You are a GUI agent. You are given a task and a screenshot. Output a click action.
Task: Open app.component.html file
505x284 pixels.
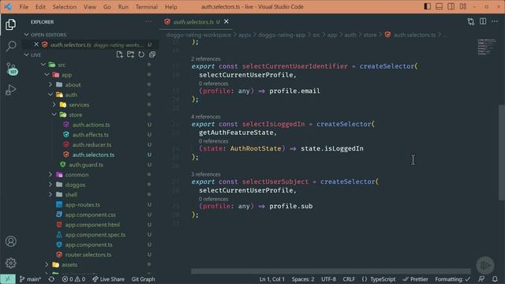[x=92, y=224]
